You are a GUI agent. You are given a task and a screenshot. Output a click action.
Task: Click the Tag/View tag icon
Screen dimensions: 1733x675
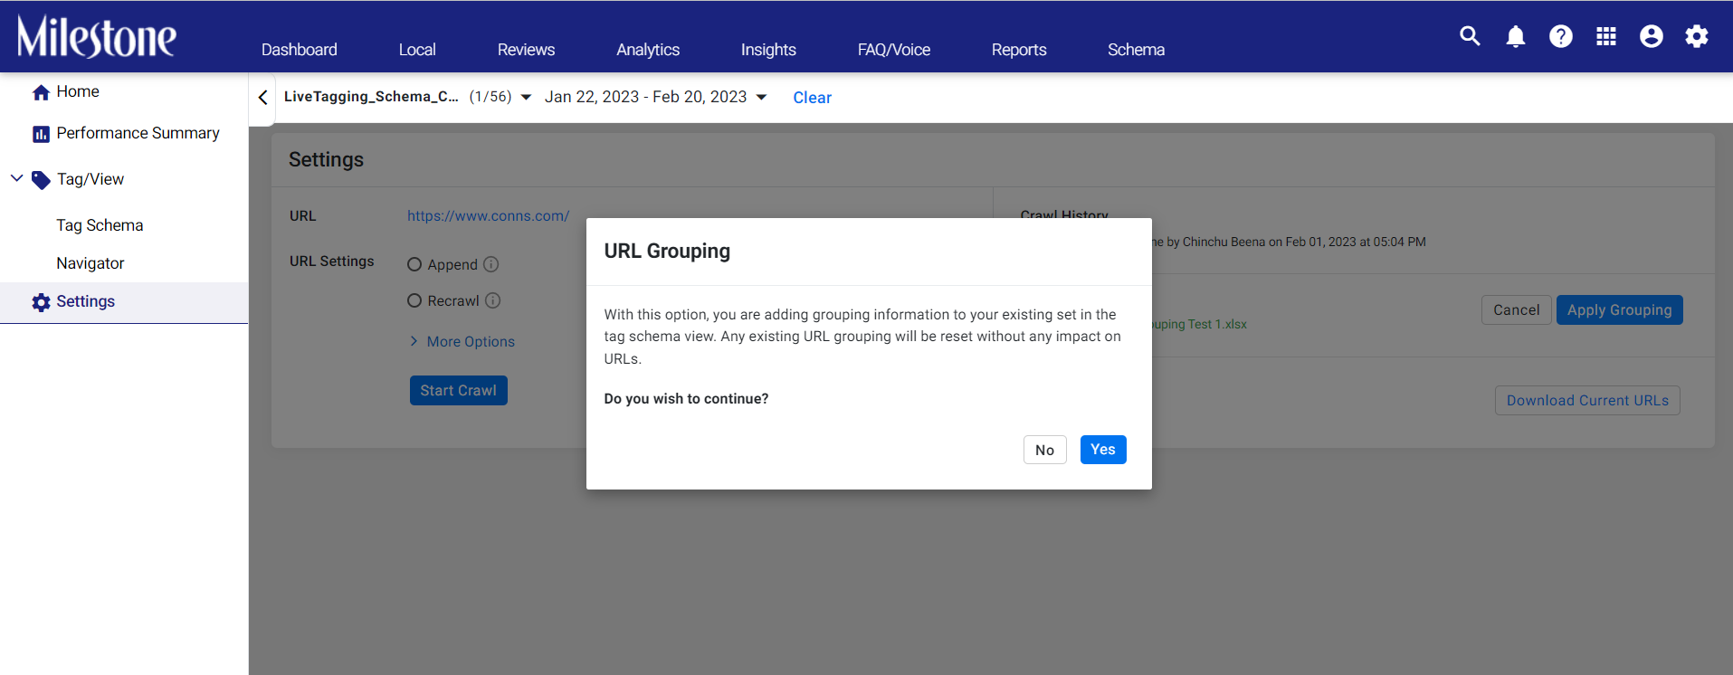(41, 180)
